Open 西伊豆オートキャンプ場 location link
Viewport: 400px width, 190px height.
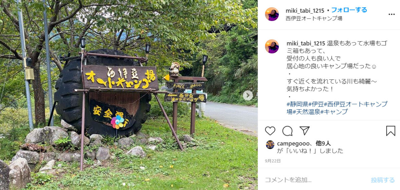click(314, 18)
